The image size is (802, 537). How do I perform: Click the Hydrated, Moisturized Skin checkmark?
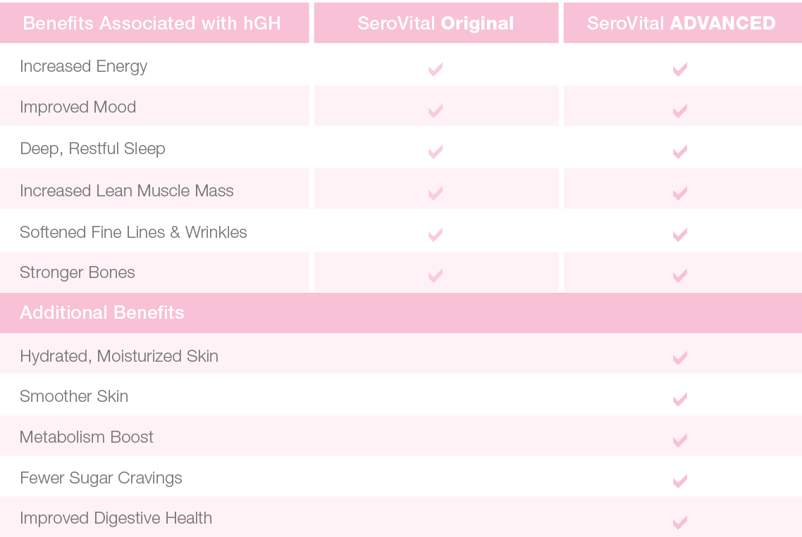tap(680, 358)
